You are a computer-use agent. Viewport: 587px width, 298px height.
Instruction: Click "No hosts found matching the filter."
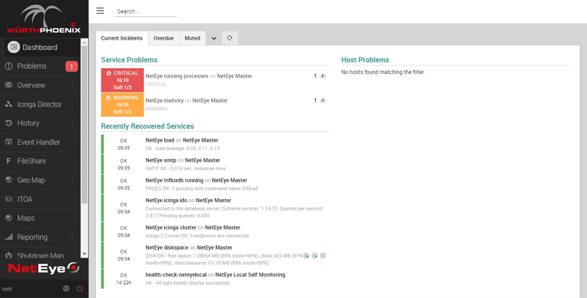[x=383, y=72]
